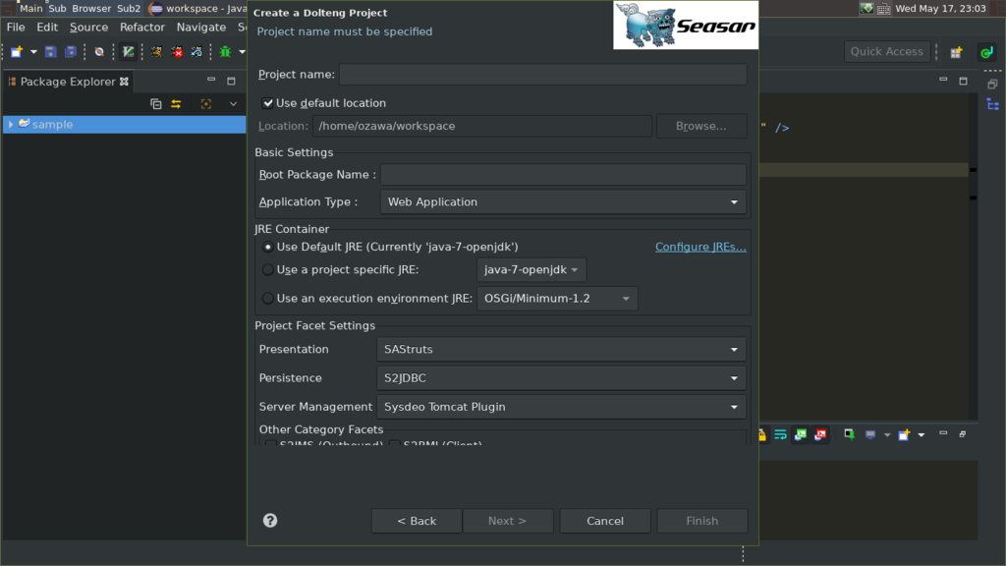Open the Edit menu

pyautogui.click(x=47, y=27)
